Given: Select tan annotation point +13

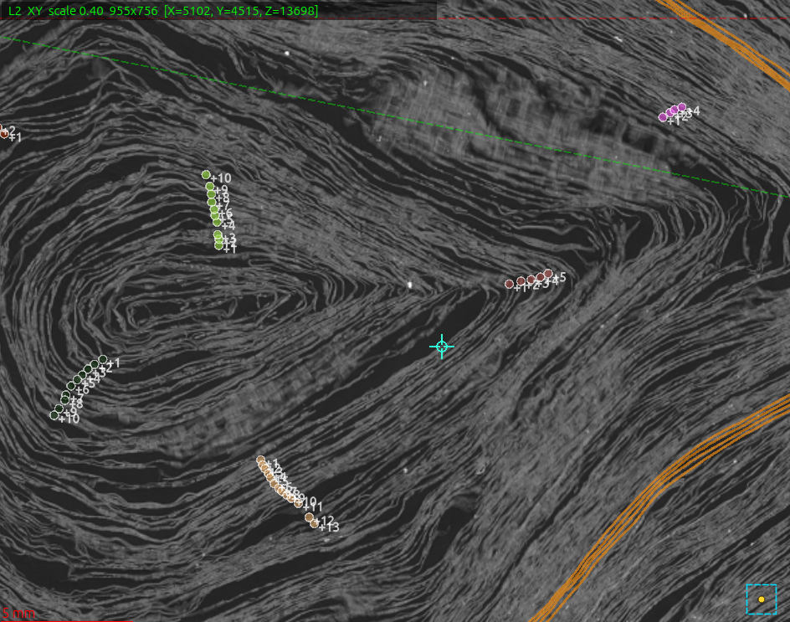Looking at the screenshot, I should [315, 524].
